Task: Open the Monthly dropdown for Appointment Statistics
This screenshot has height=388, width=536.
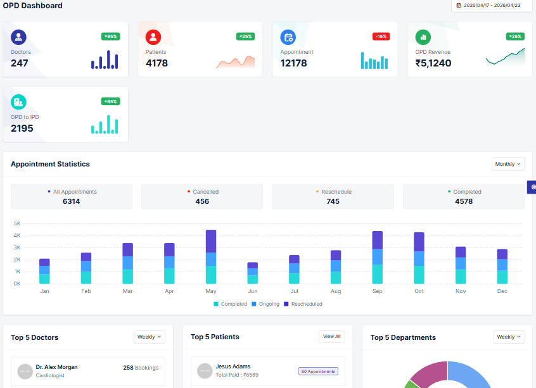Action: point(507,163)
